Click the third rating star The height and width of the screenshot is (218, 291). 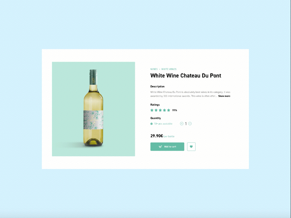(x=160, y=110)
